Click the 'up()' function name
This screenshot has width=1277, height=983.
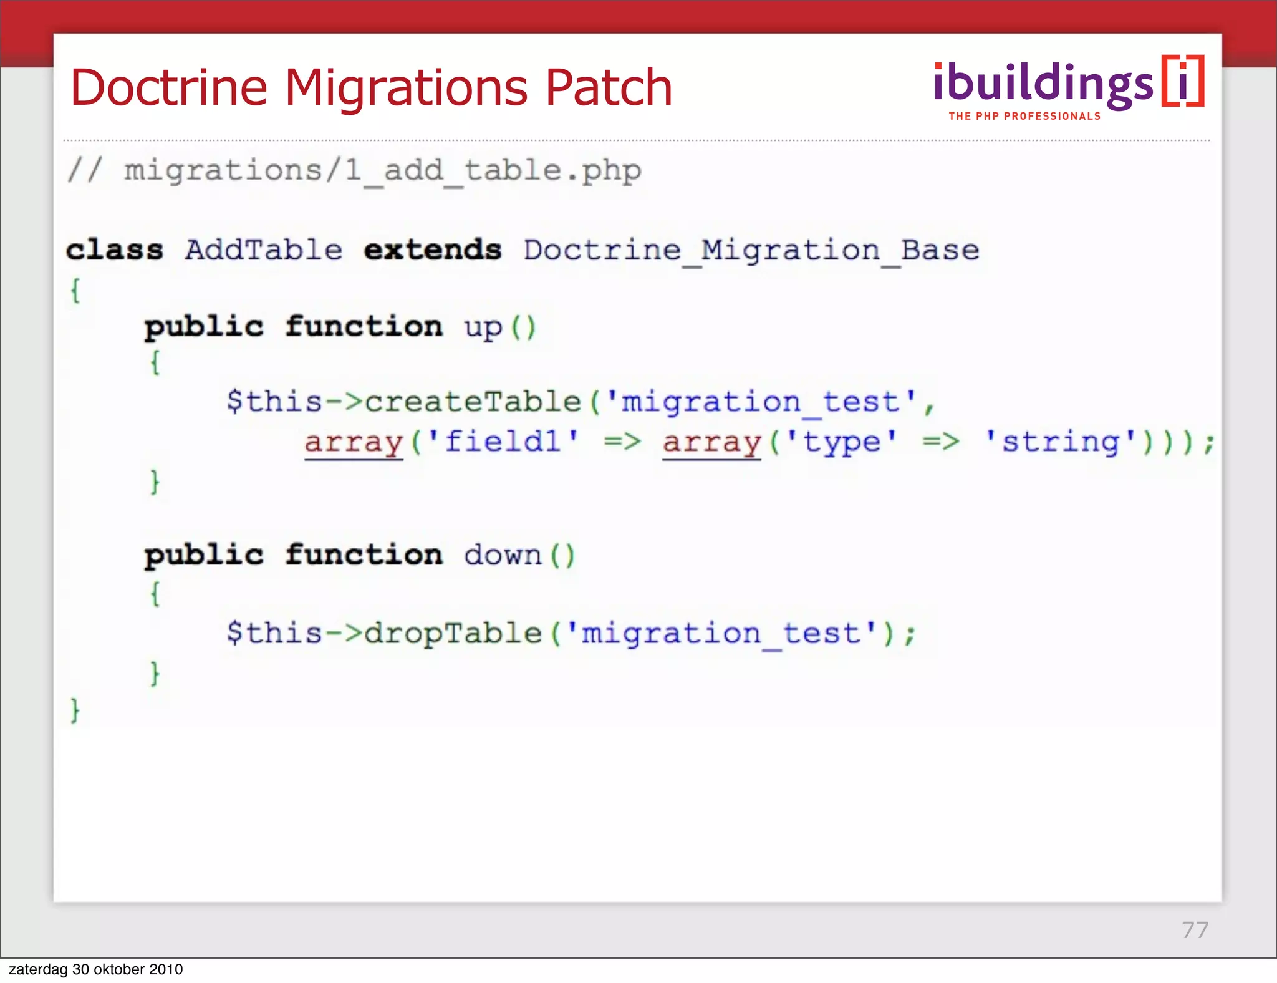tap(500, 327)
